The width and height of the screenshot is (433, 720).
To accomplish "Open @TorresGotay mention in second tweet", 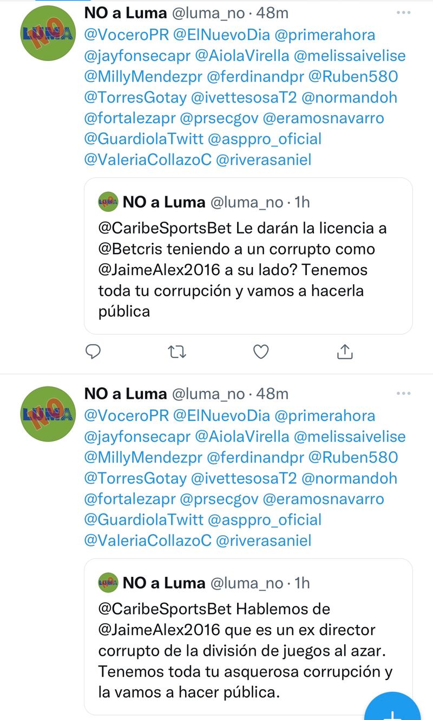I will (135, 478).
